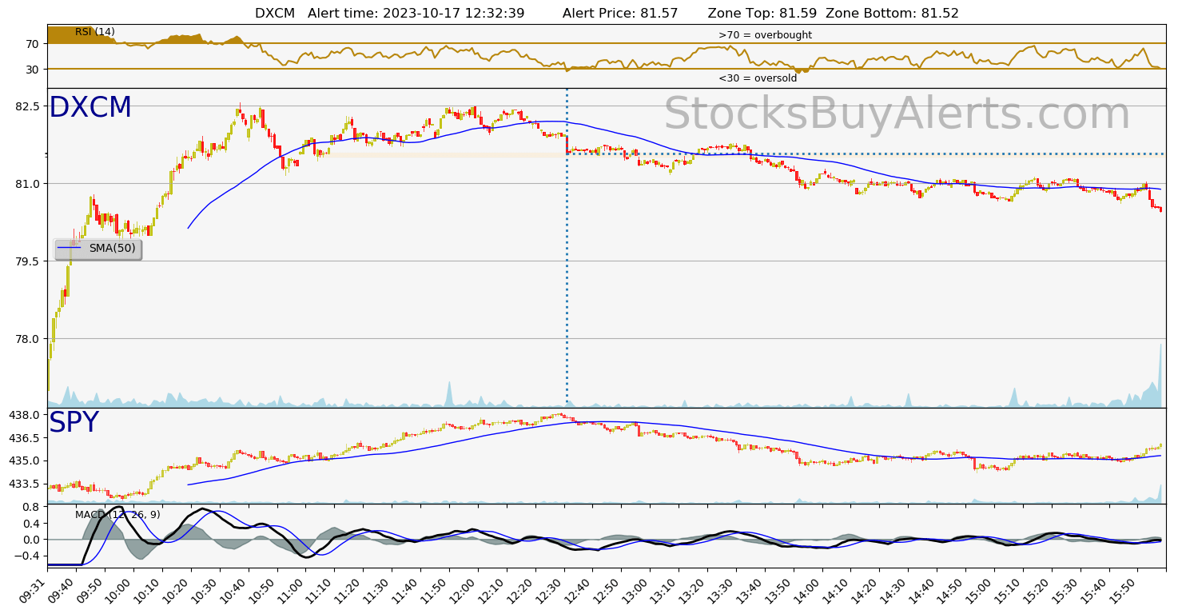This screenshot has height=614, width=1178.
Task: Click the SPY price axis label 438.0
Action: pyautogui.click(x=24, y=415)
